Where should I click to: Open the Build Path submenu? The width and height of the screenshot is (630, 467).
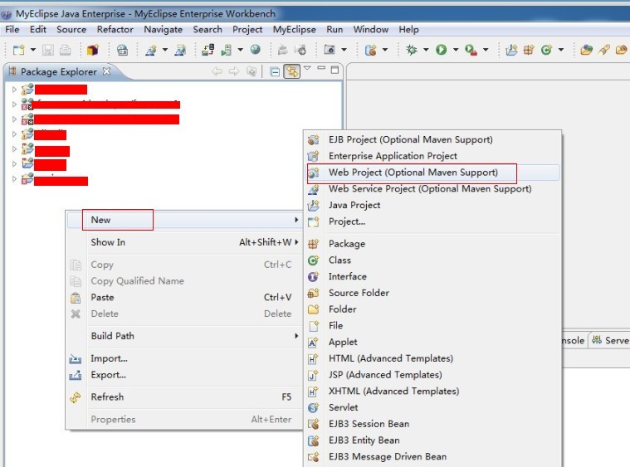[184, 336]
